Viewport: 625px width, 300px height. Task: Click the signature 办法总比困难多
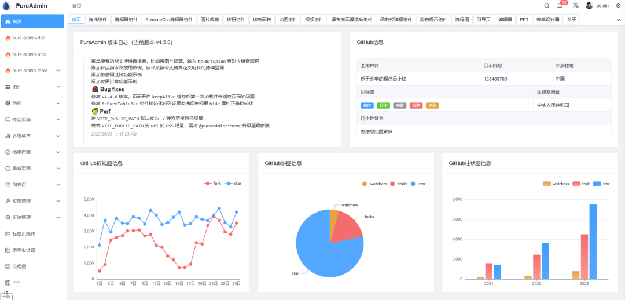point(377,131)
